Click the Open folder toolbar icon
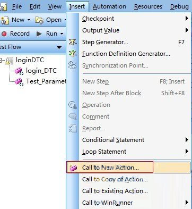This screenshot has height=209, width=192. tap(39, 20)
